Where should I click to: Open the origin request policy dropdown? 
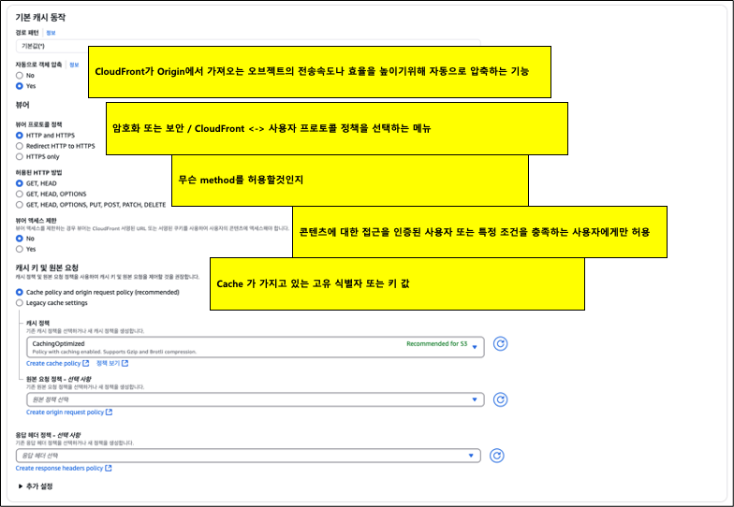255,399
